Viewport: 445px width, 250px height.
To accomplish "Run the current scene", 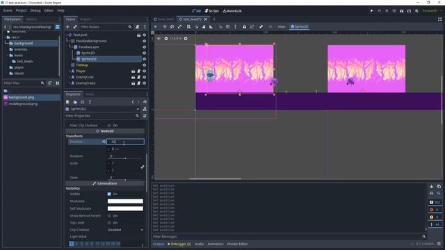I will click(x=402, y=11).
